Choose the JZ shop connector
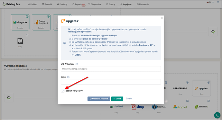Screen dimensions: 222x120 pyautogui.click(x=137, y=107)
